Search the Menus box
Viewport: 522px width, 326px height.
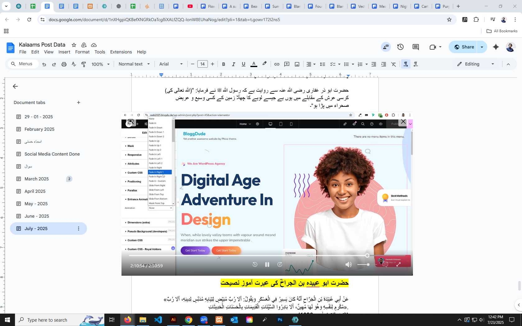23,64
